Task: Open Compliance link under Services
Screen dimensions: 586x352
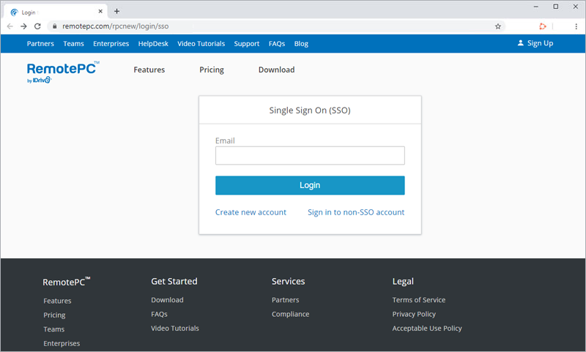Action: [290, 314]
